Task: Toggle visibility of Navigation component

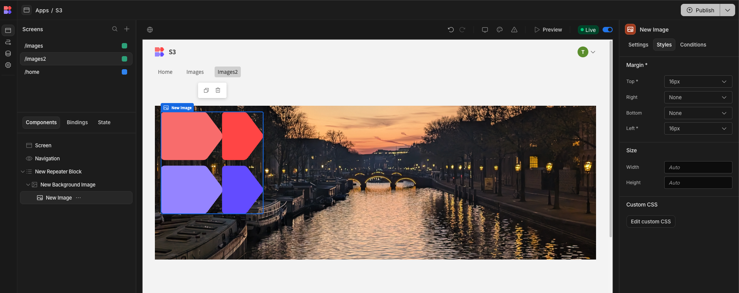Action: click(29, 158)
